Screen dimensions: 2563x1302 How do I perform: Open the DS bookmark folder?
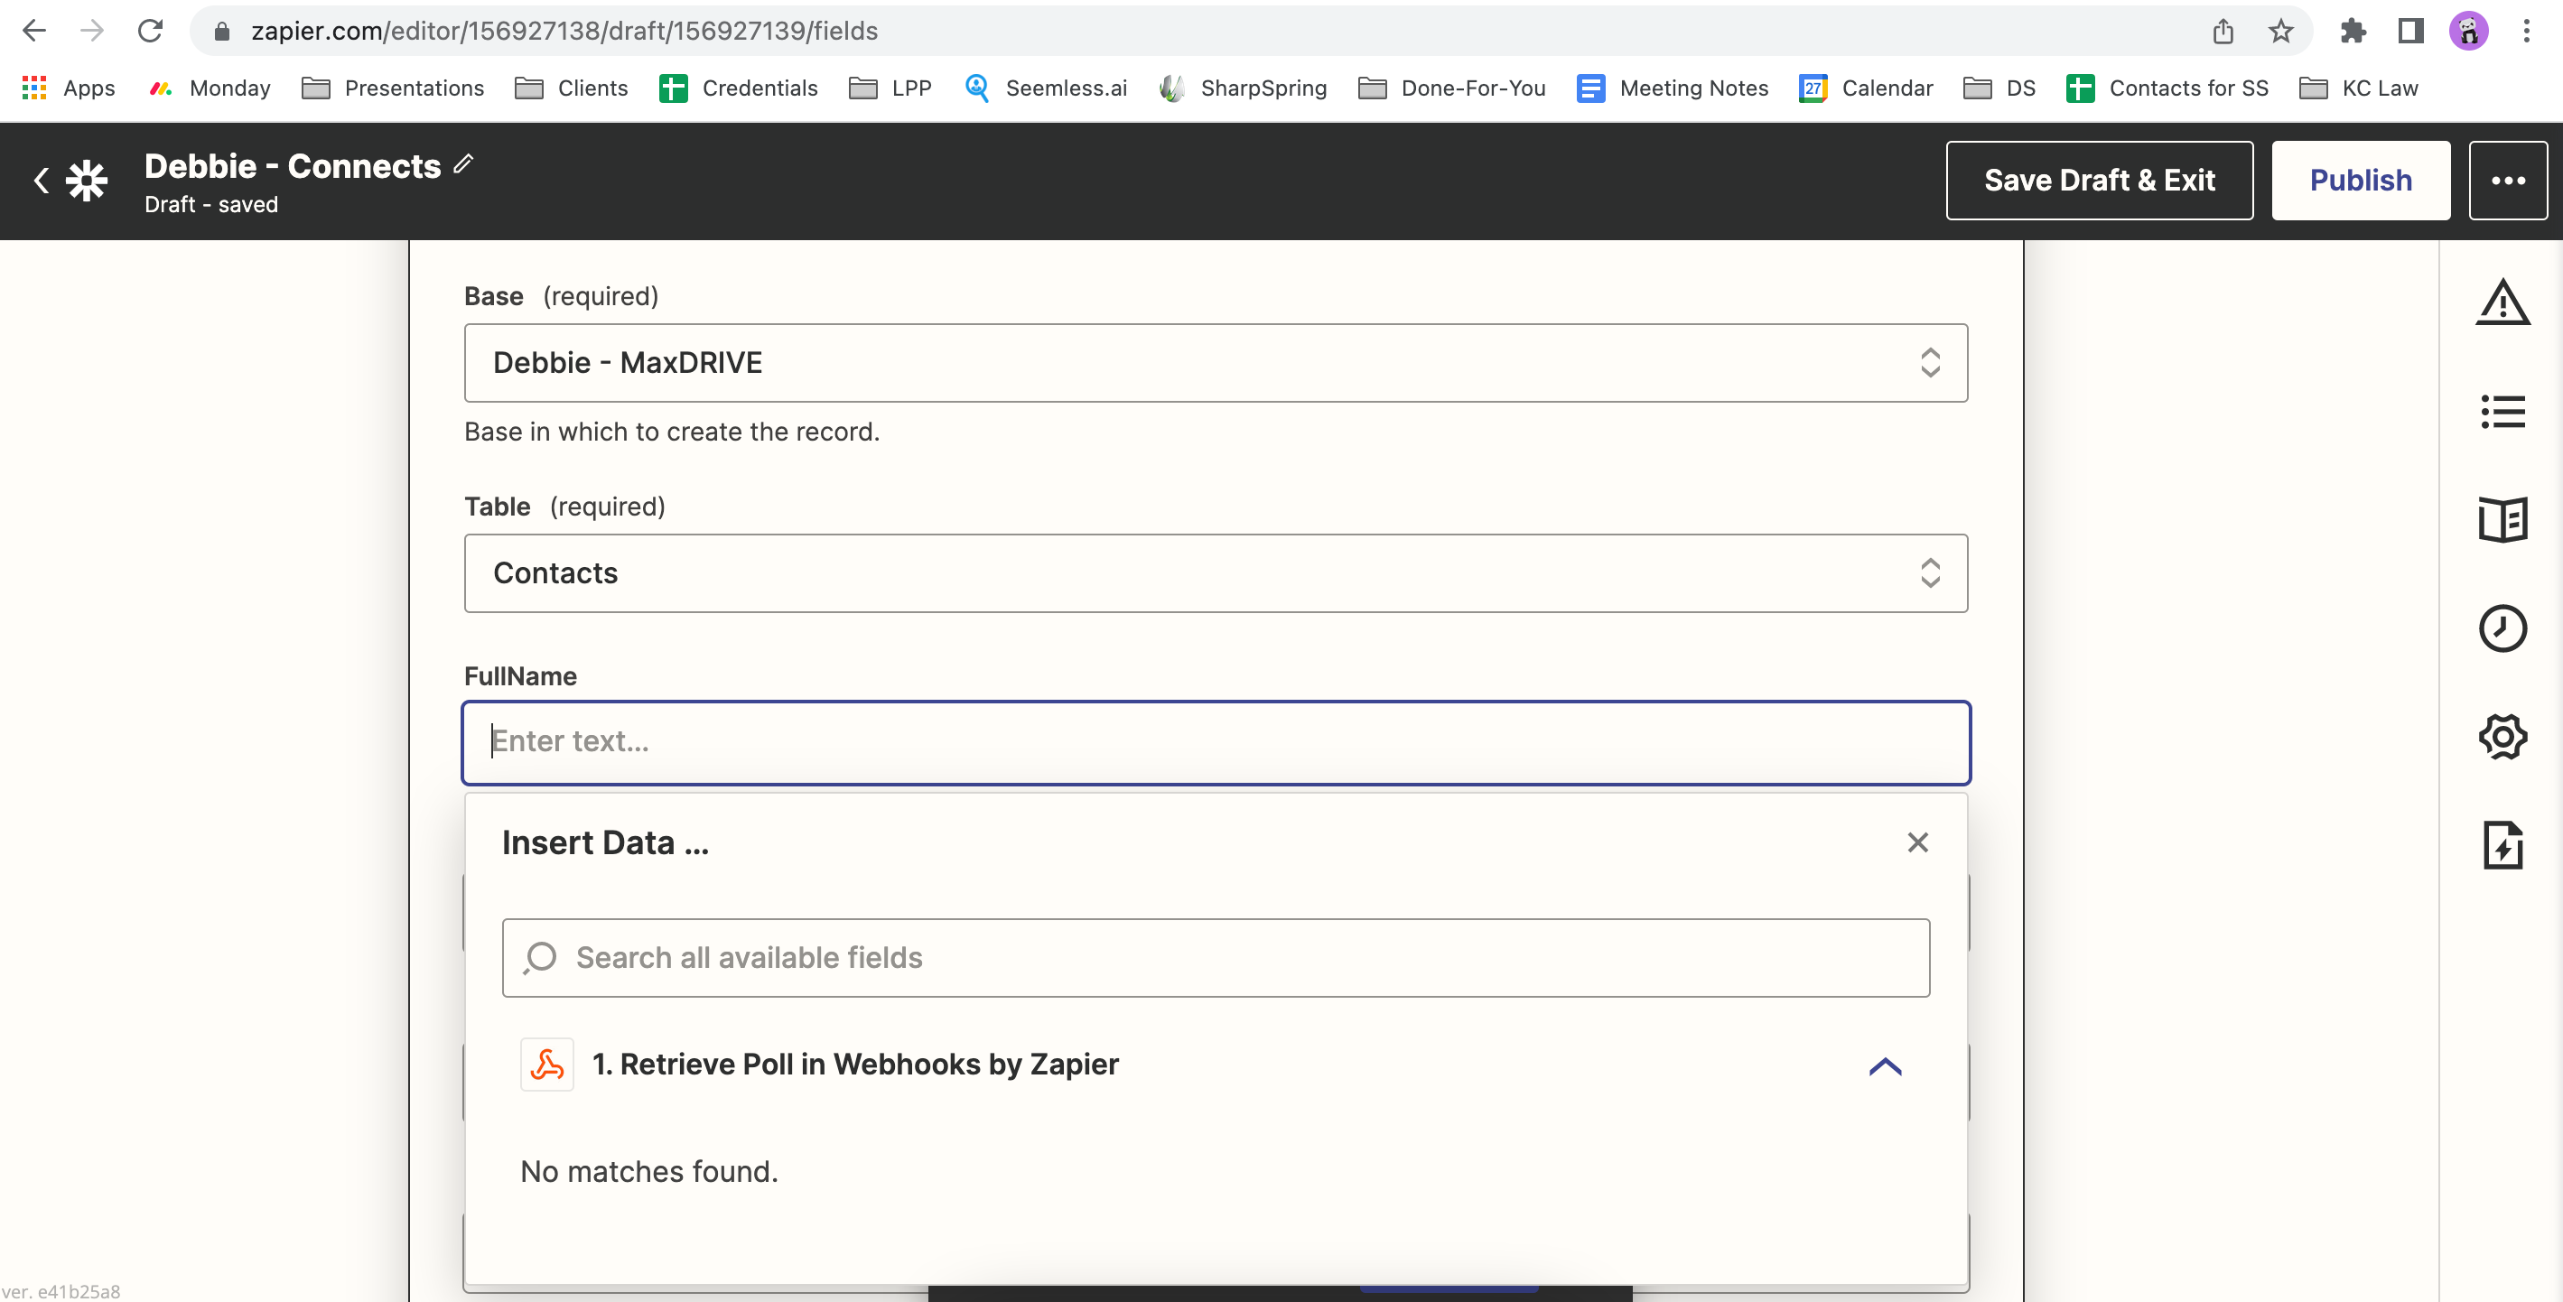click(x=1999, y=88)
